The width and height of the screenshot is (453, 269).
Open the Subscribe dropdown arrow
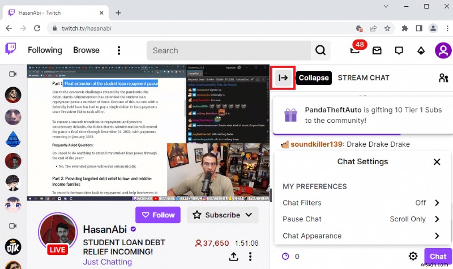249,215
